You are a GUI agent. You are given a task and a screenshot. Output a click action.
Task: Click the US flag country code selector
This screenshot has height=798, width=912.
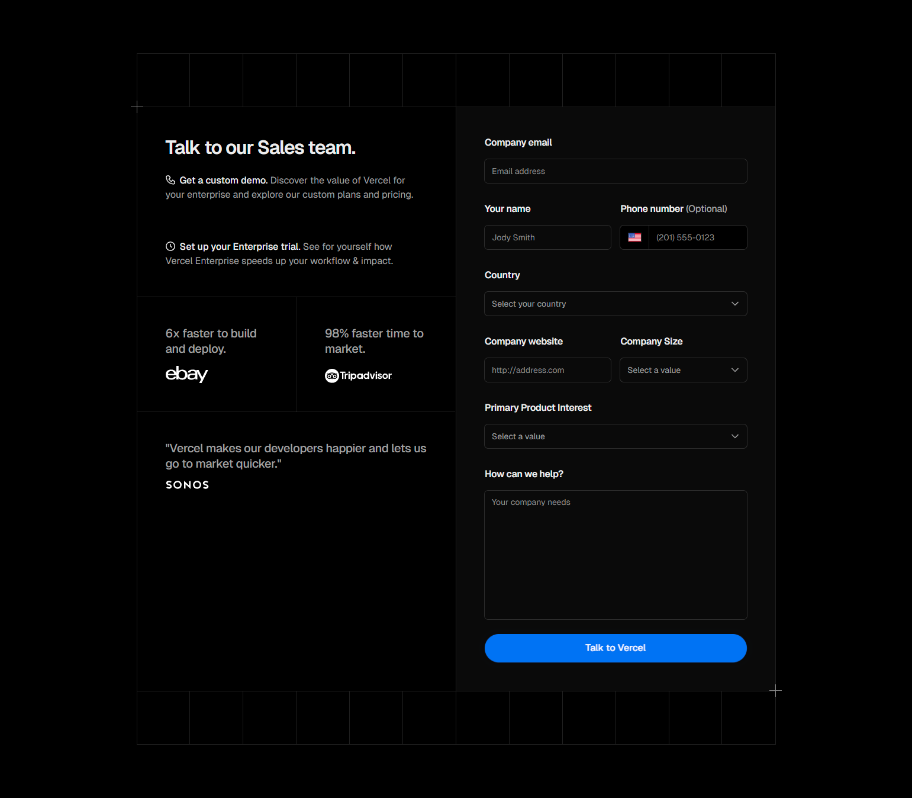pyautogui.click(x=634, y=237)
